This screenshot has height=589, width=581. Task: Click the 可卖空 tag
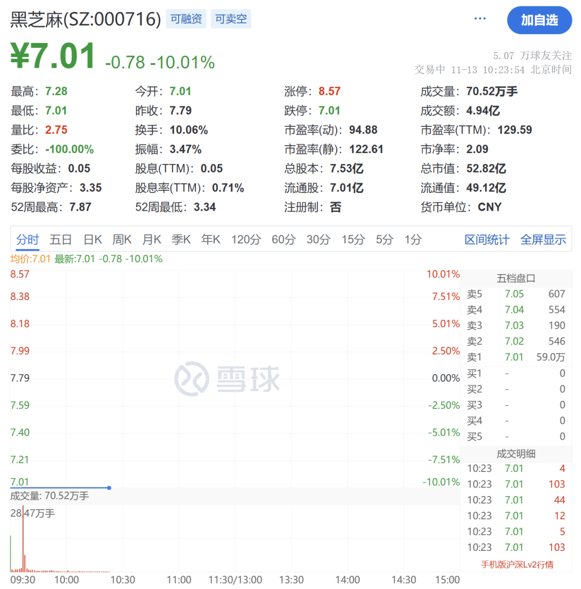pyautogui.click(x=231, y=19)
